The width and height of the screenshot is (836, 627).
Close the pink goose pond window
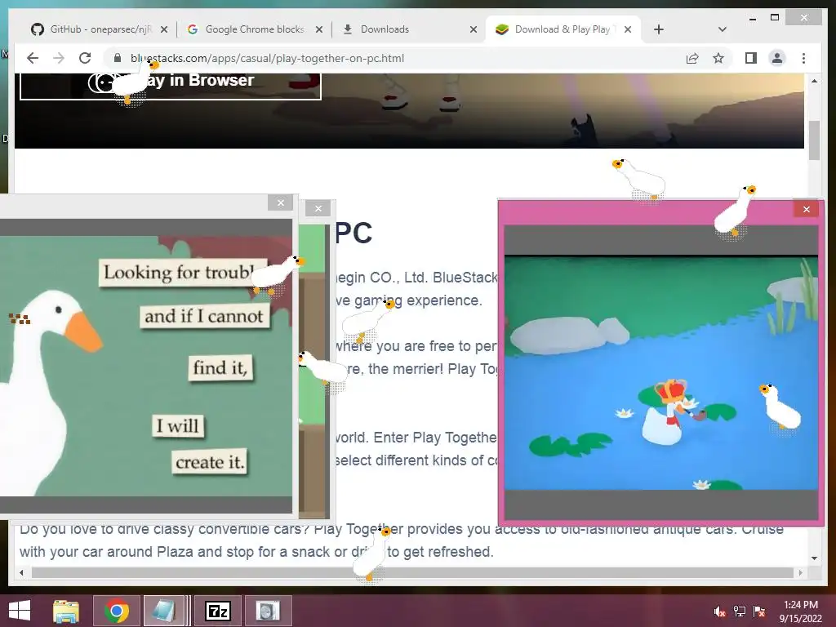pos(806,209)
